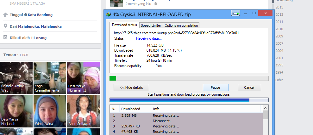Screen dimensions: 313x135
Task: Jump to 1994 on the timeline
Action: (x=279, y=72)
